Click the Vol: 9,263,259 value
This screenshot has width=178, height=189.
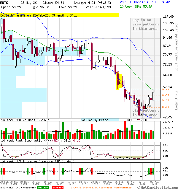click(98, 7)
